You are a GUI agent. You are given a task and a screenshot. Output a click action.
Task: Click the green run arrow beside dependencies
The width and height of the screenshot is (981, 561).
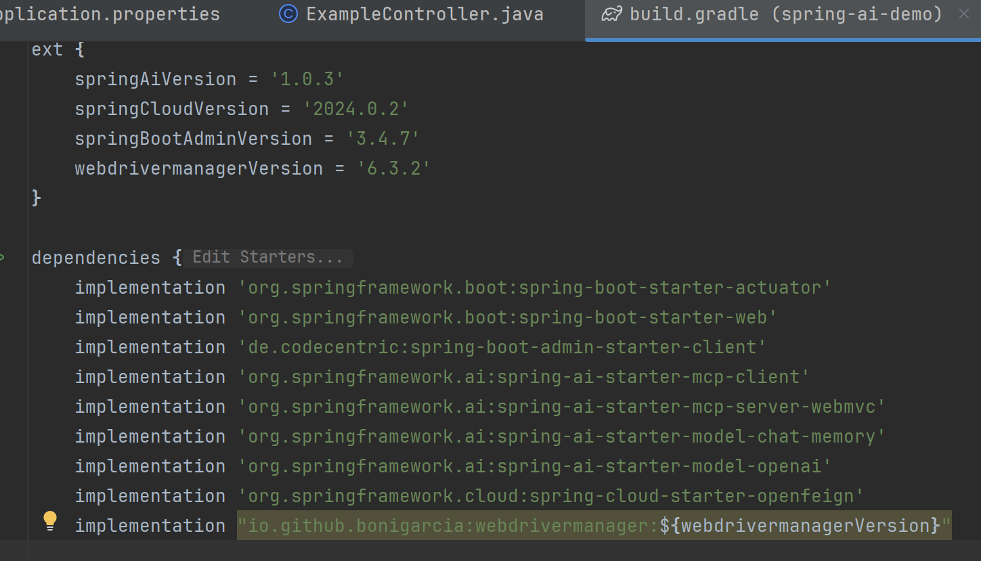[x=3, y=258]
